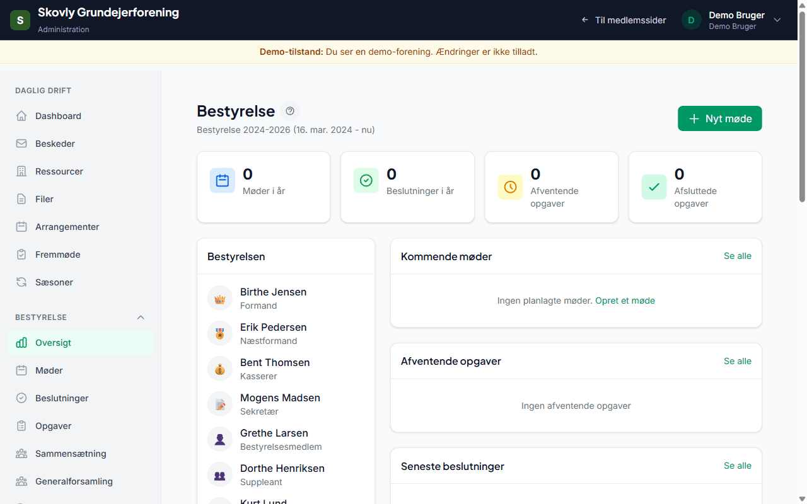Click the Fremmøde clipboard-check icon

pos(21,255)
